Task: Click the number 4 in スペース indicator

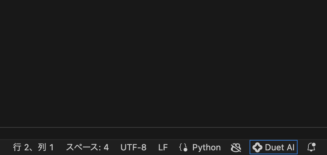Action: [x=106, y=147]
